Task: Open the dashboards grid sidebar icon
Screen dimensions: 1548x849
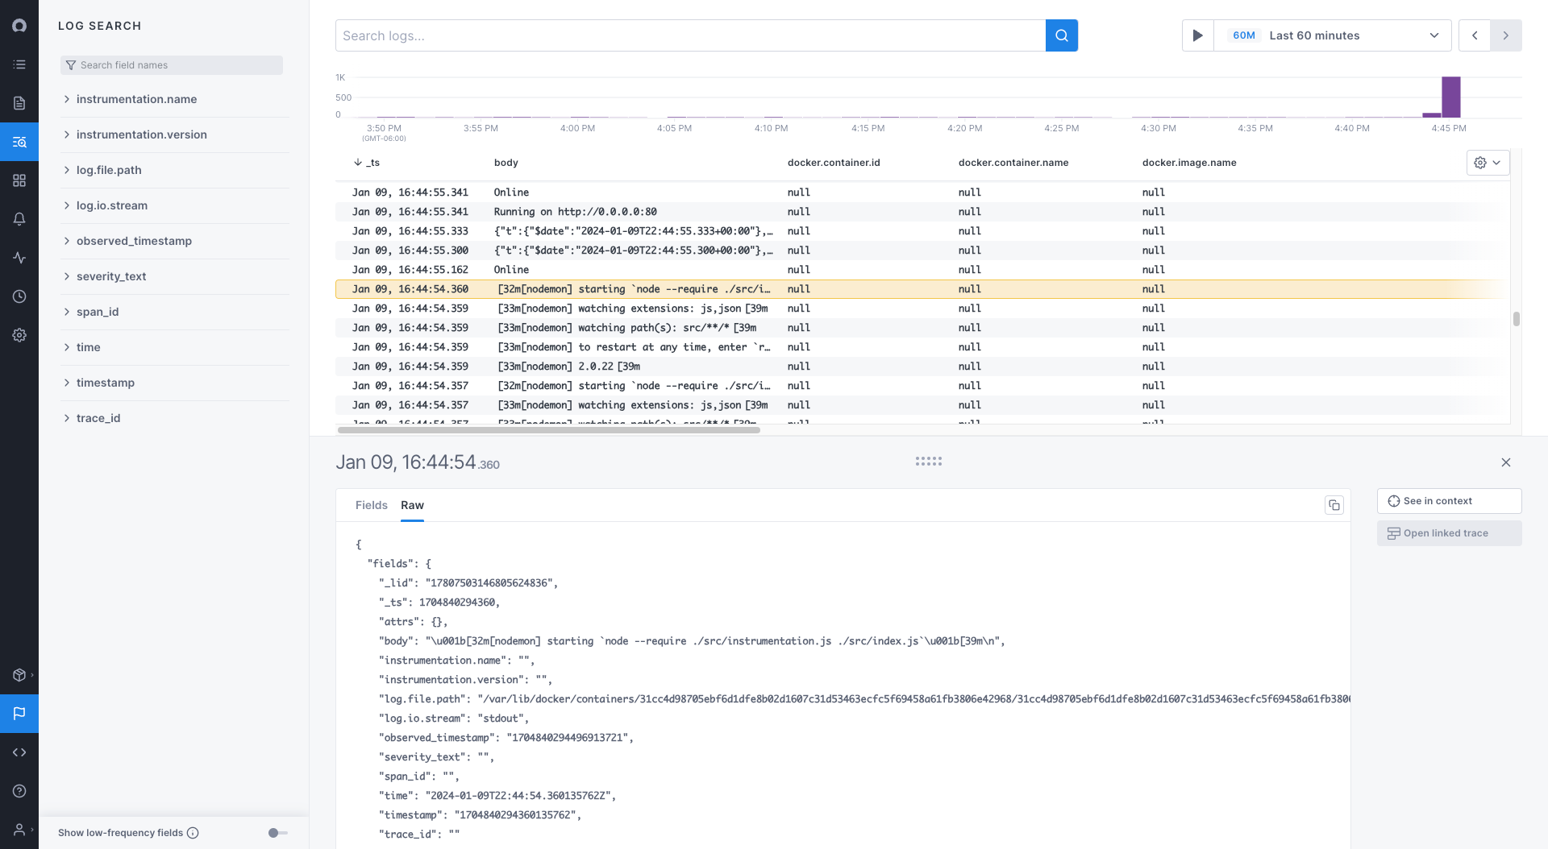Action: pyautogui.click(x=19, y=180)
